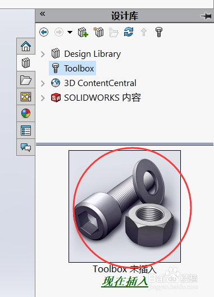Click the bolt and nut Toolbox image

point(125,206)
